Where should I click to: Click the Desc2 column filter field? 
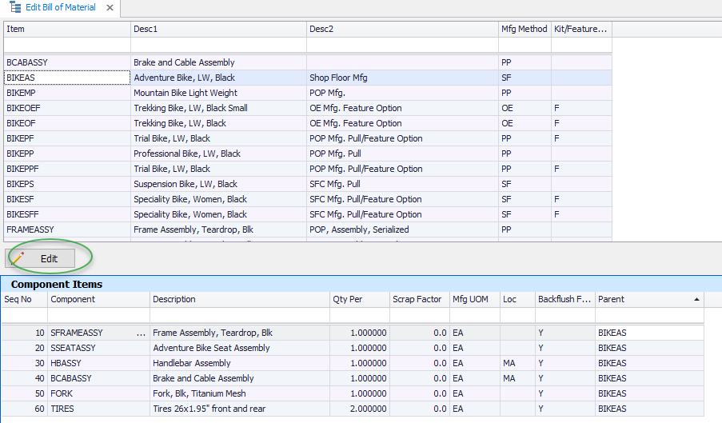coord(402,45)
